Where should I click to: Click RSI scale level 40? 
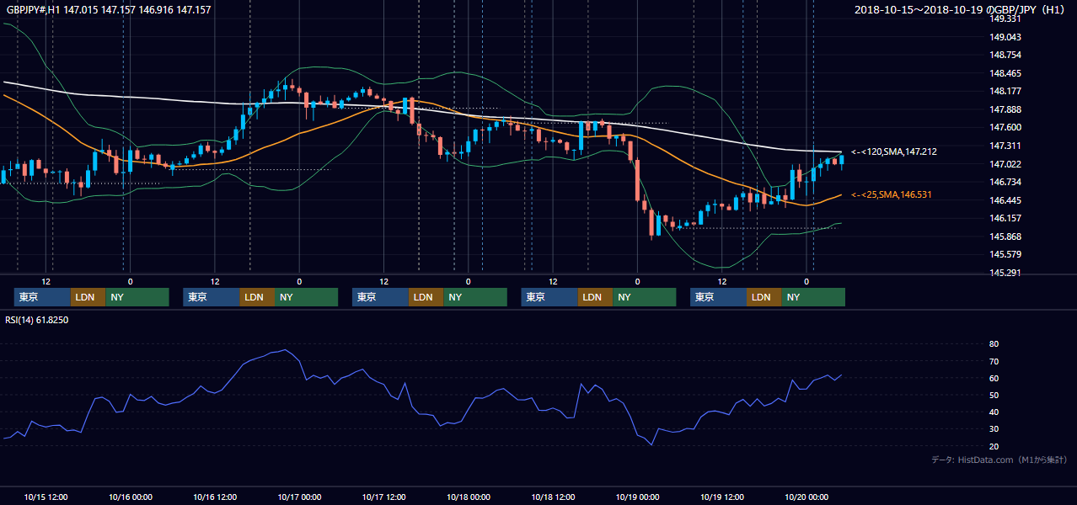coord(994,412)
